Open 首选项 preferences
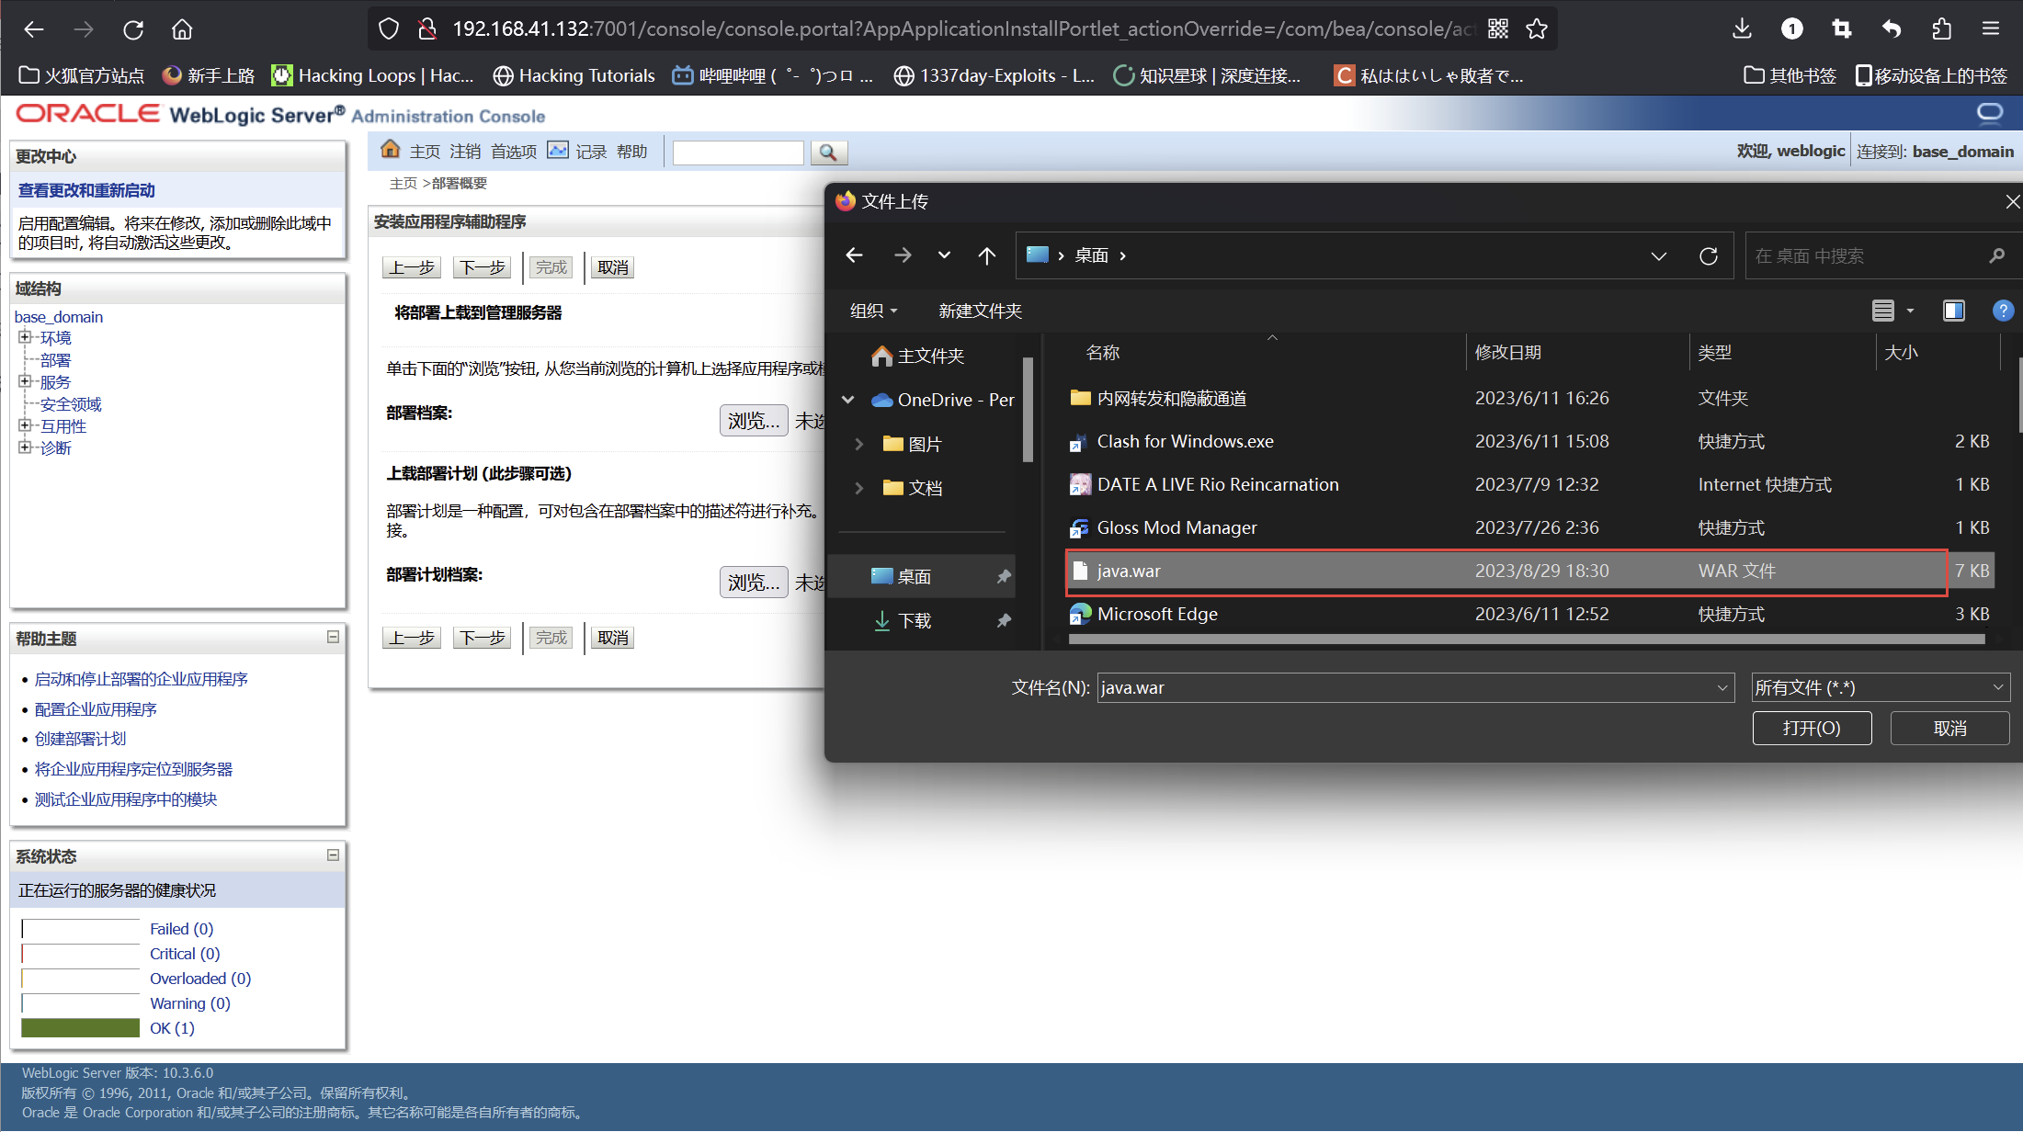 click(514, 152)
